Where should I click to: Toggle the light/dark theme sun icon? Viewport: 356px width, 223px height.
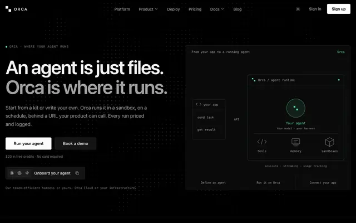(x=298, y=9)
